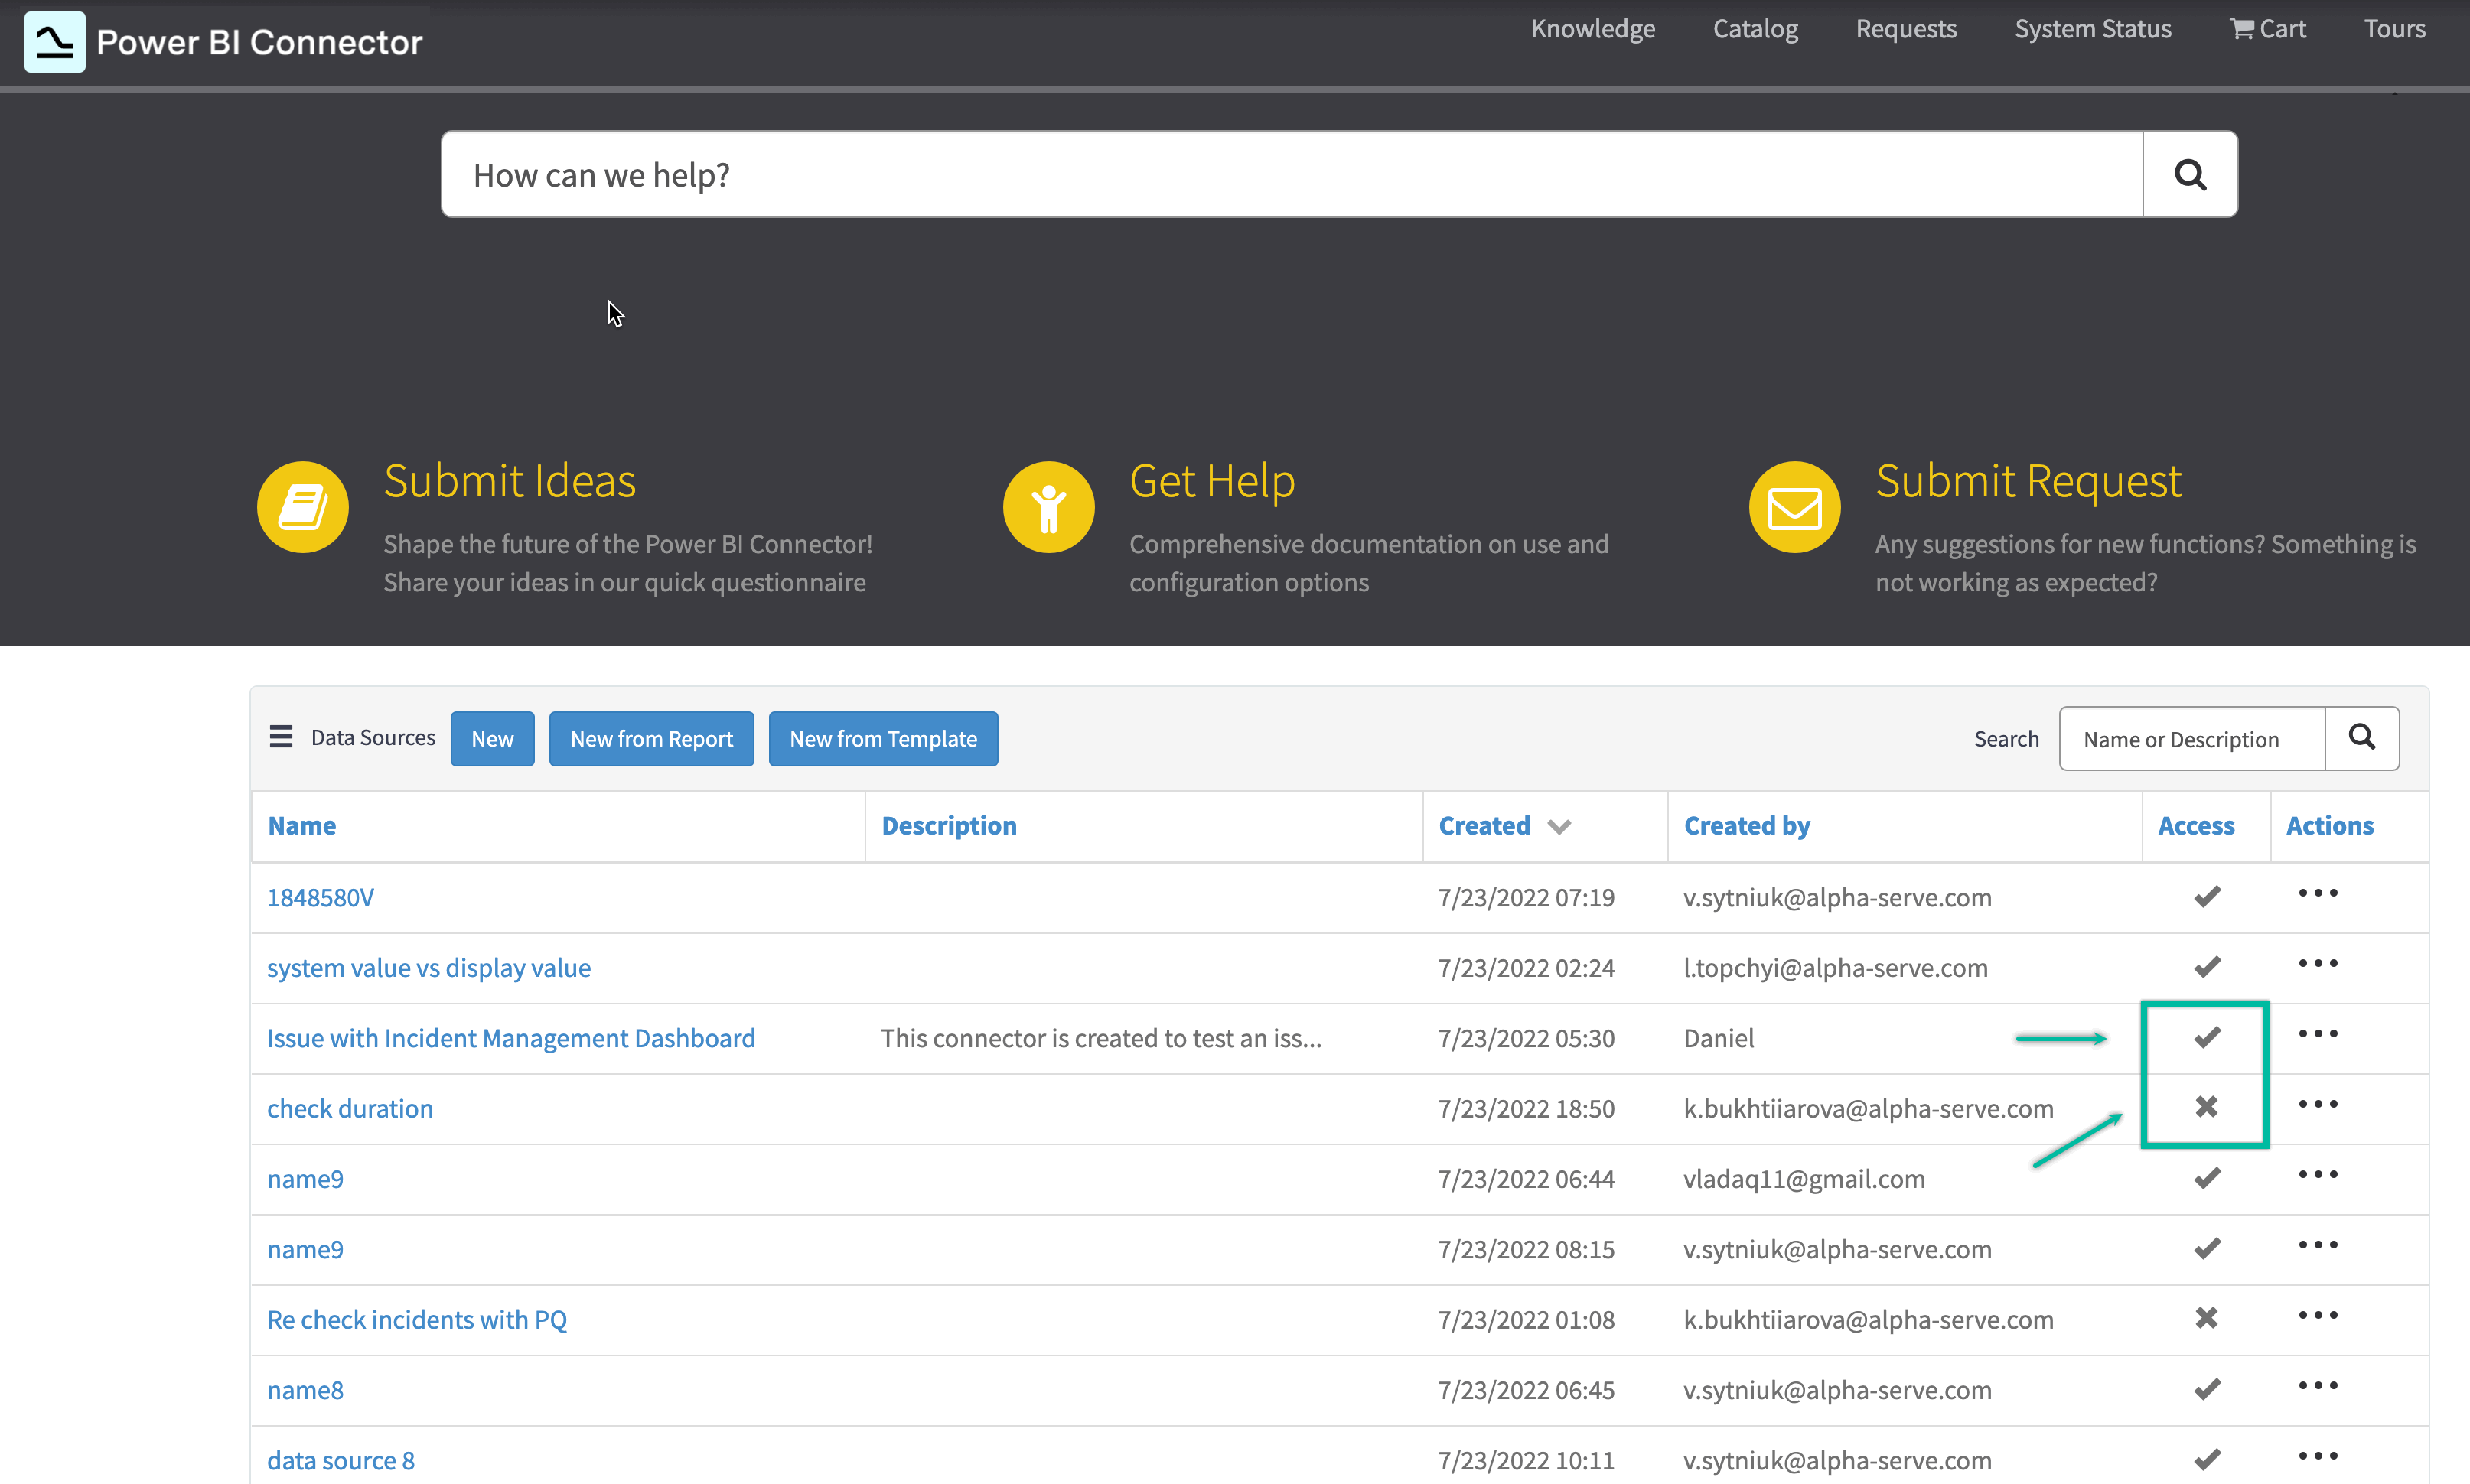Open actions menu for 1848580V
The width and height of the screenshot is (2470, 1484).
[2319, 894]
